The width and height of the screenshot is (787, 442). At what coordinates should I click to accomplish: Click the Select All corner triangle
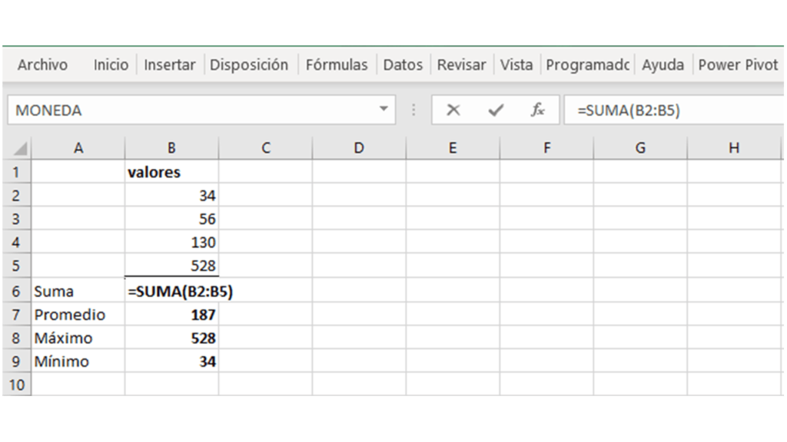click(21, 149)
